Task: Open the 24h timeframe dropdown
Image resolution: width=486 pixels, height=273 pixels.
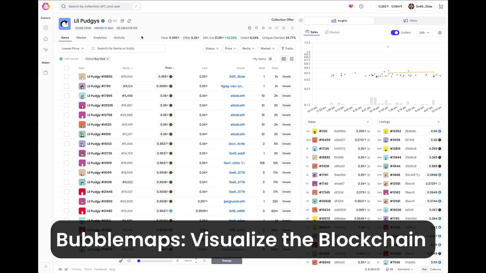Action: coord(424,33)
